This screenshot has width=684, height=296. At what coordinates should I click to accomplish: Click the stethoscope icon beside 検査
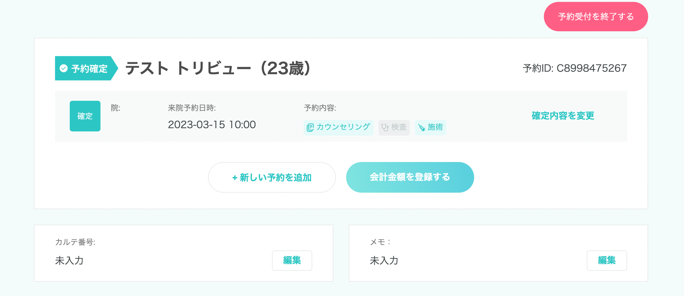click(x=385, y=128)
